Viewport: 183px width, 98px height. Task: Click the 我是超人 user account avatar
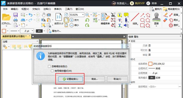[x=113, y=3]
